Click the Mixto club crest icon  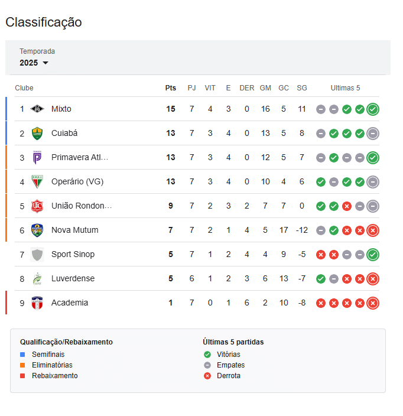(x=37, y=109)
